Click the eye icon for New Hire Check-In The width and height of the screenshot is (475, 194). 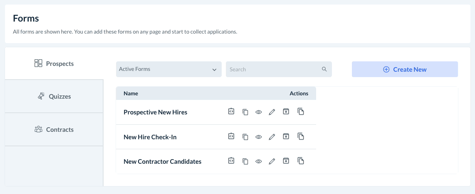coord(259,137)
